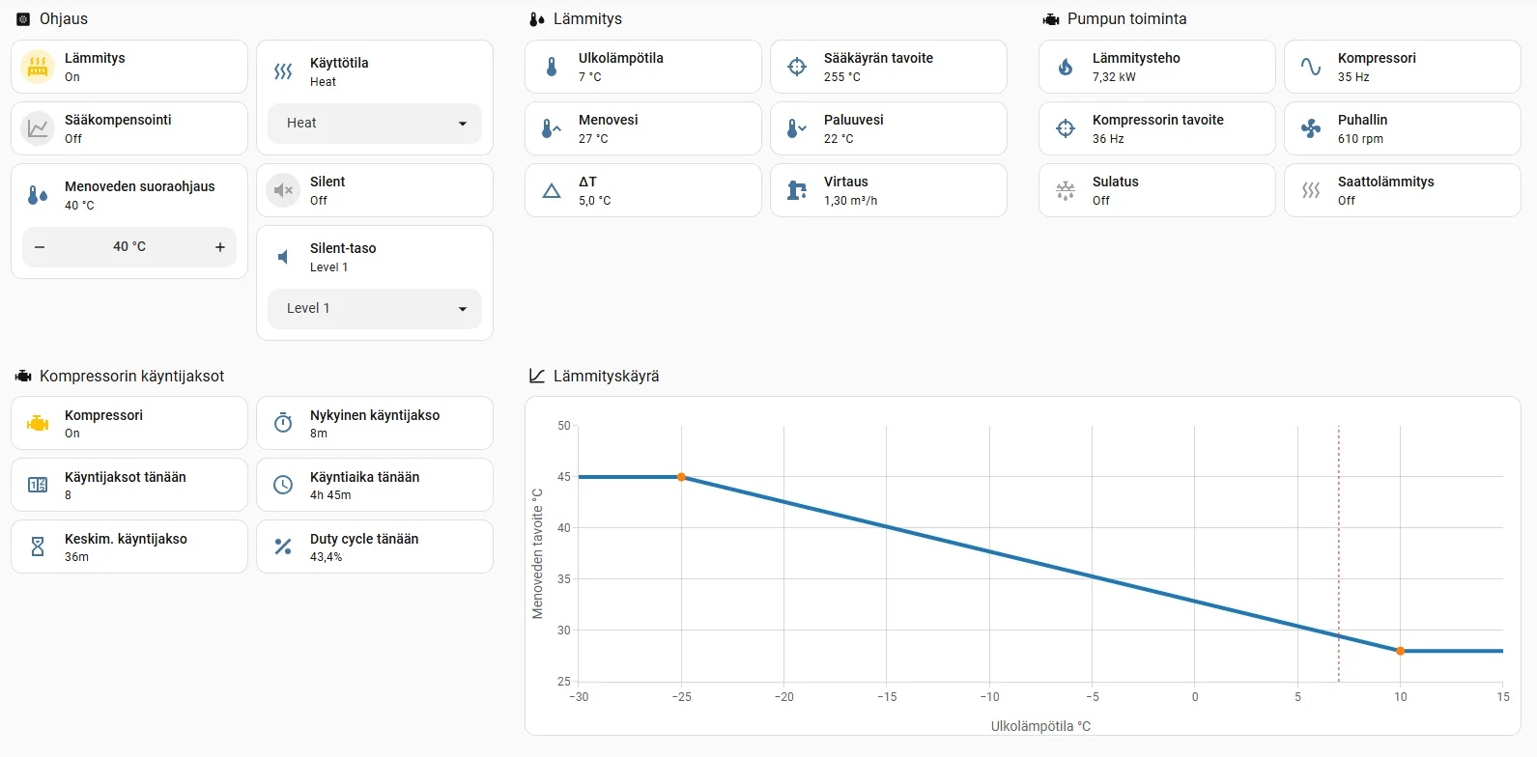Click the Keskim. käyntijakso hourglass icon
Viewport: 1537px width, 757px height.
coord(38,547)
